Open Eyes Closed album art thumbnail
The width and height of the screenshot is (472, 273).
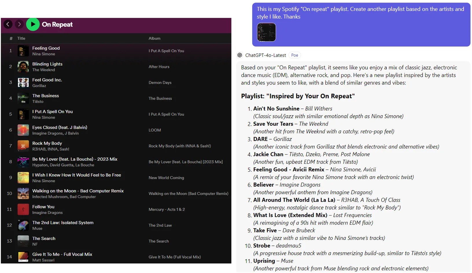[x=23, y=130]
